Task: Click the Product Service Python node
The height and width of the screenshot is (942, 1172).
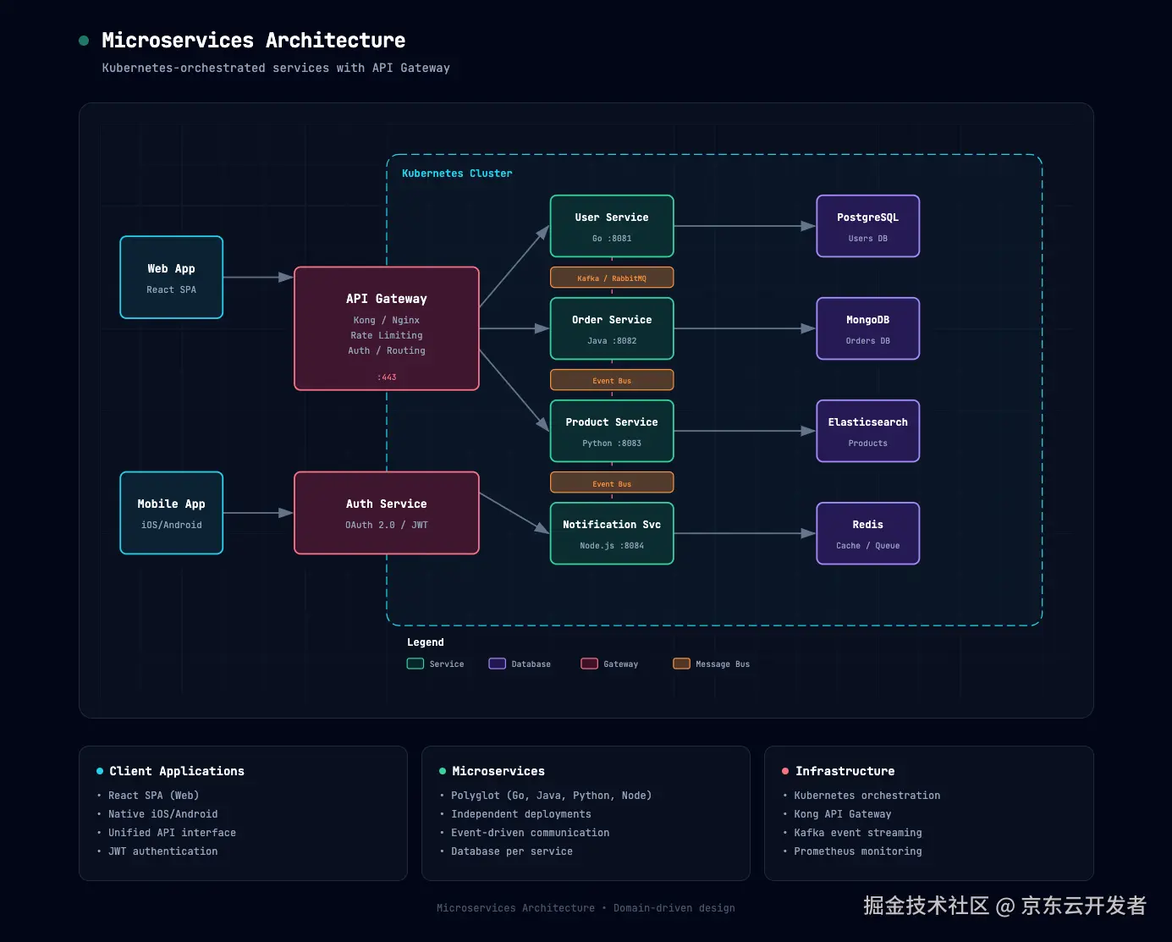Action: point(612,431)
